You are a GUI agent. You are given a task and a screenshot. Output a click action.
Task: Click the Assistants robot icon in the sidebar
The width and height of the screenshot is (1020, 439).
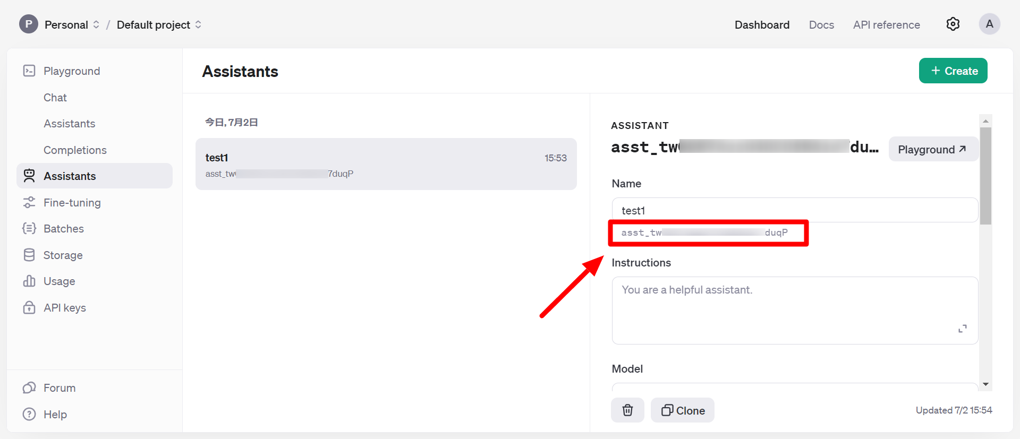(29, 176)
